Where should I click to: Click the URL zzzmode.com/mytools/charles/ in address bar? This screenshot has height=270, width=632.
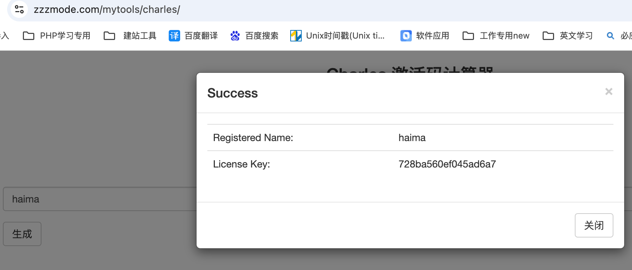click(x=107, y=10)
